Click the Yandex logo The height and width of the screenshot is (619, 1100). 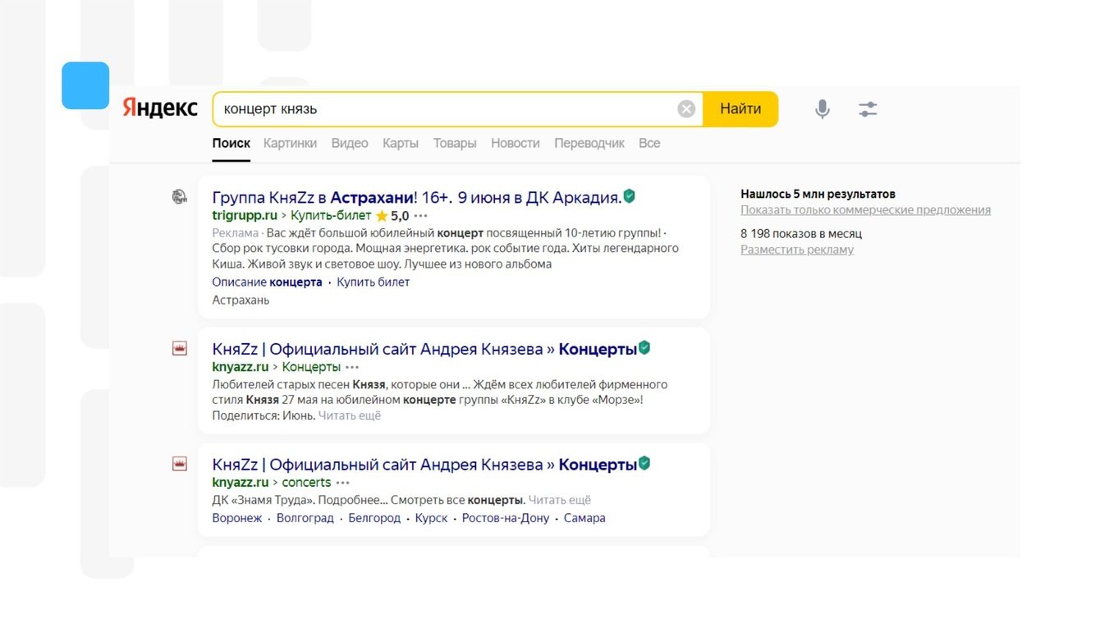[x=160, y=108]
